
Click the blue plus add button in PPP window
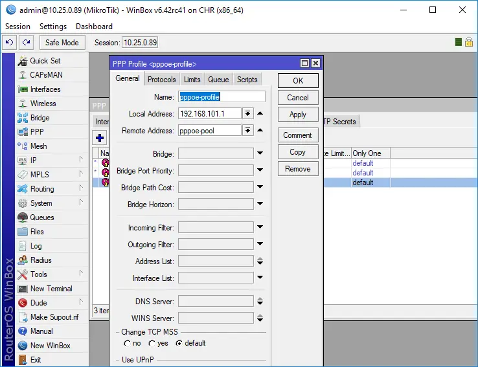99,138
